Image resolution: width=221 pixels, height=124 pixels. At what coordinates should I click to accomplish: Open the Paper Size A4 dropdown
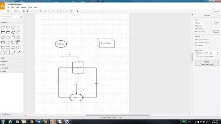pyautogui.click(x=207, y=53)
